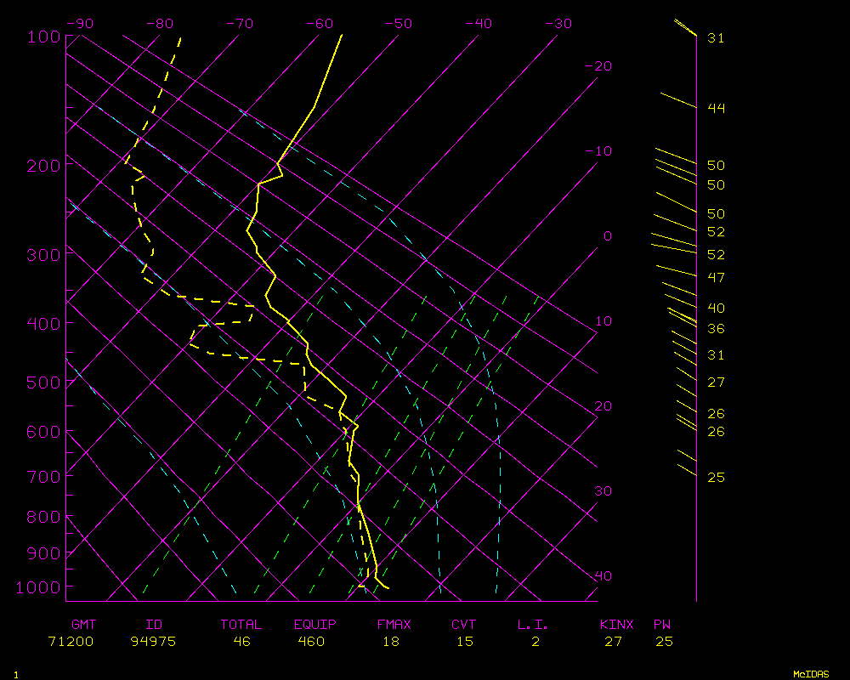Viewport: 850px width, 680px height.
Task: Select the GMT header label
Action: coord(84,625)
